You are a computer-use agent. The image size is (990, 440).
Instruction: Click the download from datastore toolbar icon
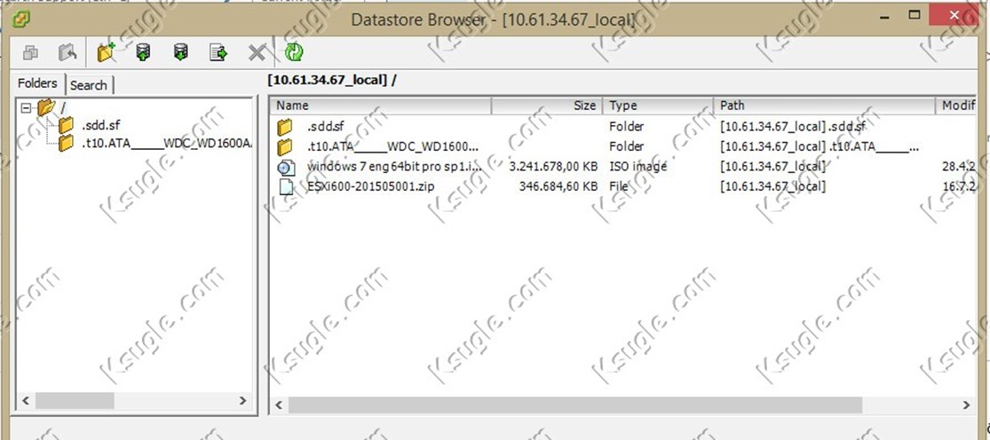pos(181,52)
